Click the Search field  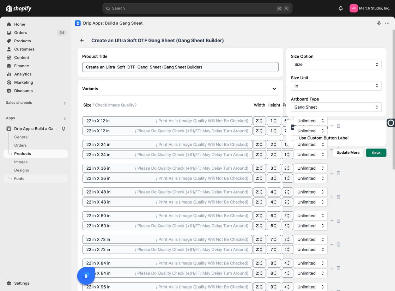pos(197,8)
